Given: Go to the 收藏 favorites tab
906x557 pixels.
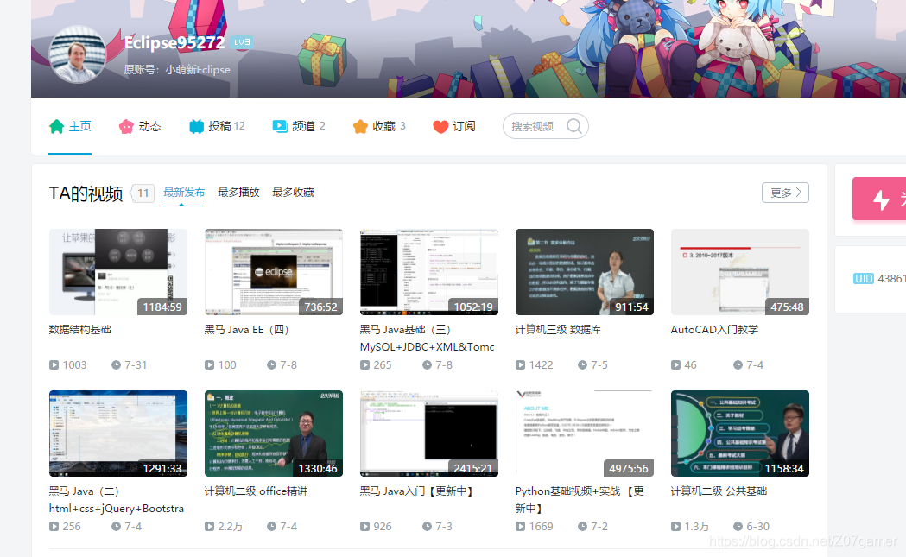Looking at the screenshot, I should [379, 127].
